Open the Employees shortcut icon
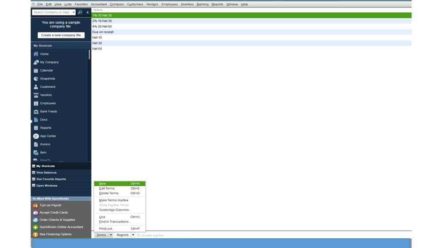442x248 pixels. (36, 103)
